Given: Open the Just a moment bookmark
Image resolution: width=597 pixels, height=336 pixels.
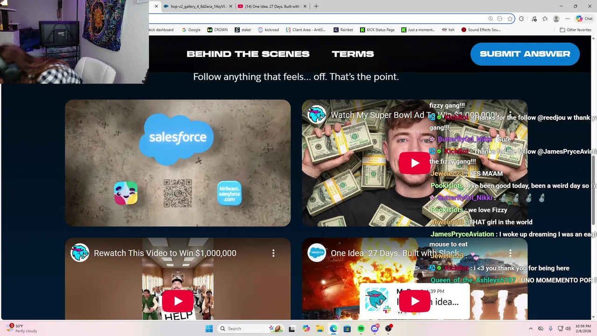Looking at the screenshot, I should pos(418,30).
